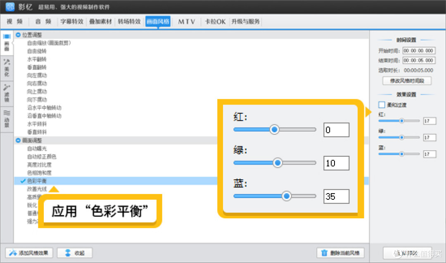Open the MTV tab

(187, 22)
